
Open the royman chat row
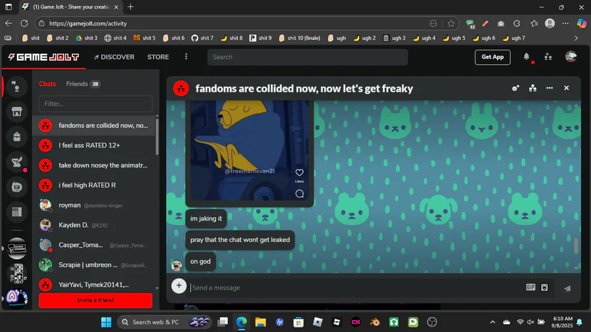tap(93, 205)
